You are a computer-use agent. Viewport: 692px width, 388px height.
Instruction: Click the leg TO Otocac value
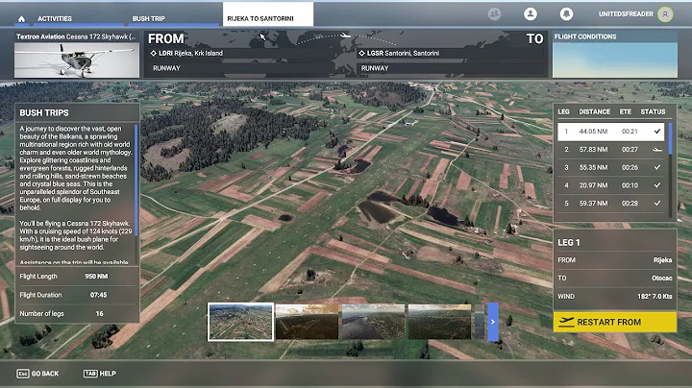[661, 279]
